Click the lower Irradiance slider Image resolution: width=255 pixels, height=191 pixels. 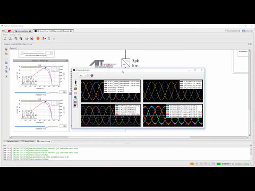click(36, 126)
